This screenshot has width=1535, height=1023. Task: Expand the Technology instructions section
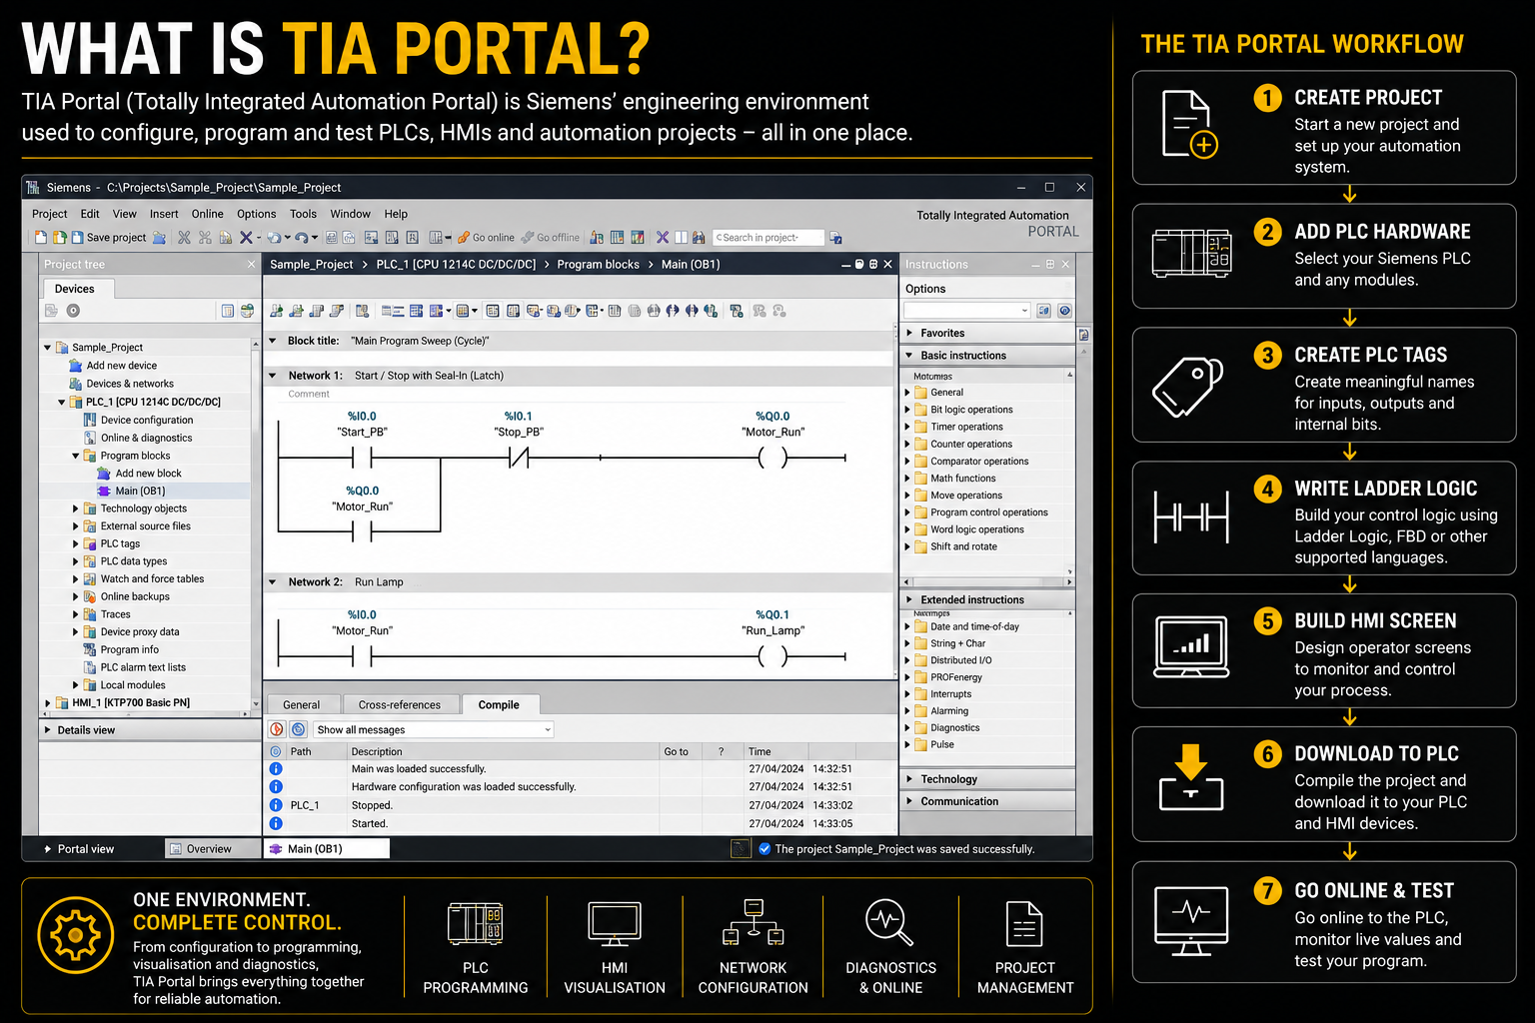(x=909, y=779)
